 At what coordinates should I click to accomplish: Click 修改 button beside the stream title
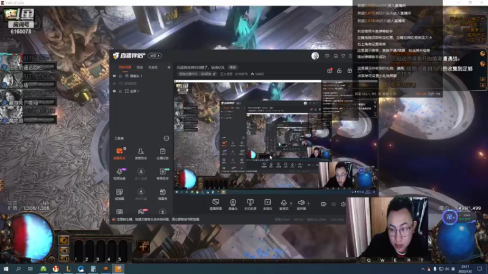click(x=233, y=67)
